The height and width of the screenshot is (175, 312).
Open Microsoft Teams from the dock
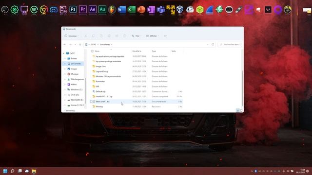pyautogui.click(x=161, y=10)
